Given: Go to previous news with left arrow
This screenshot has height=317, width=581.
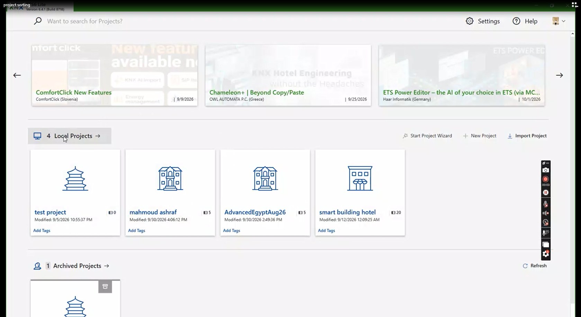Looking at the screenshot, I should [17, 75].
